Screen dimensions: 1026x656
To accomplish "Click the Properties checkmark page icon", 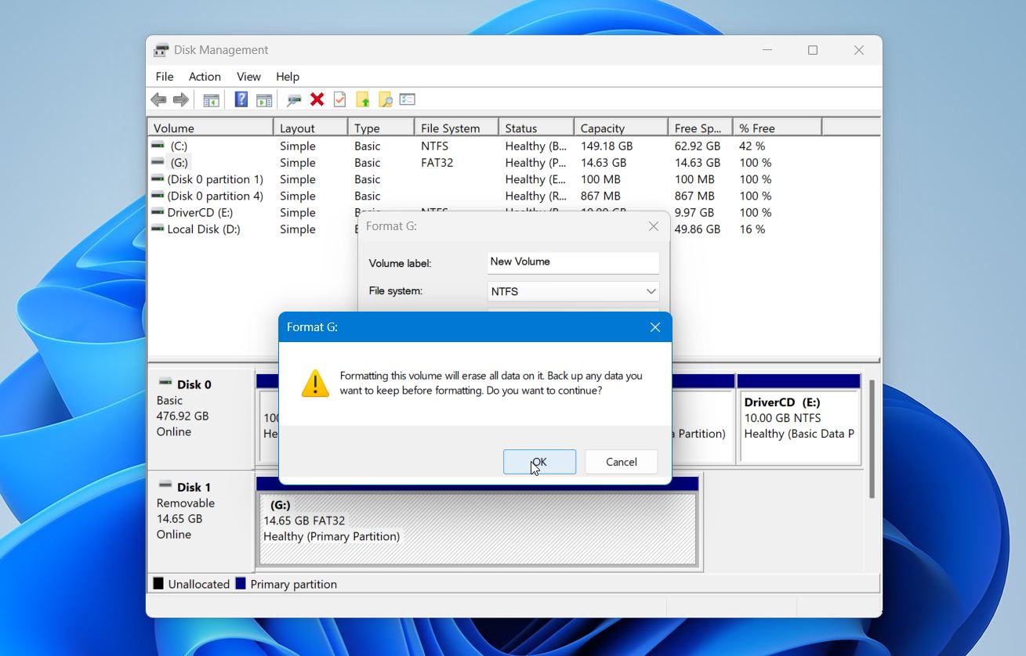I will 339,99.
